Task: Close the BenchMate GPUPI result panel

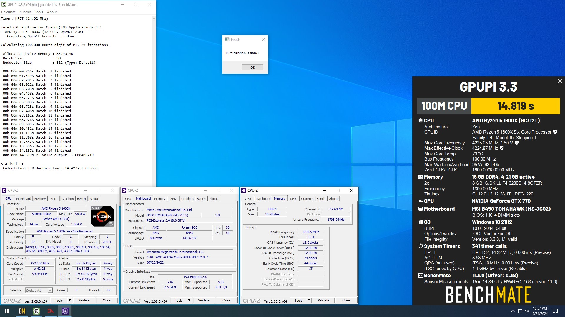Action: [x=560, y=81]
